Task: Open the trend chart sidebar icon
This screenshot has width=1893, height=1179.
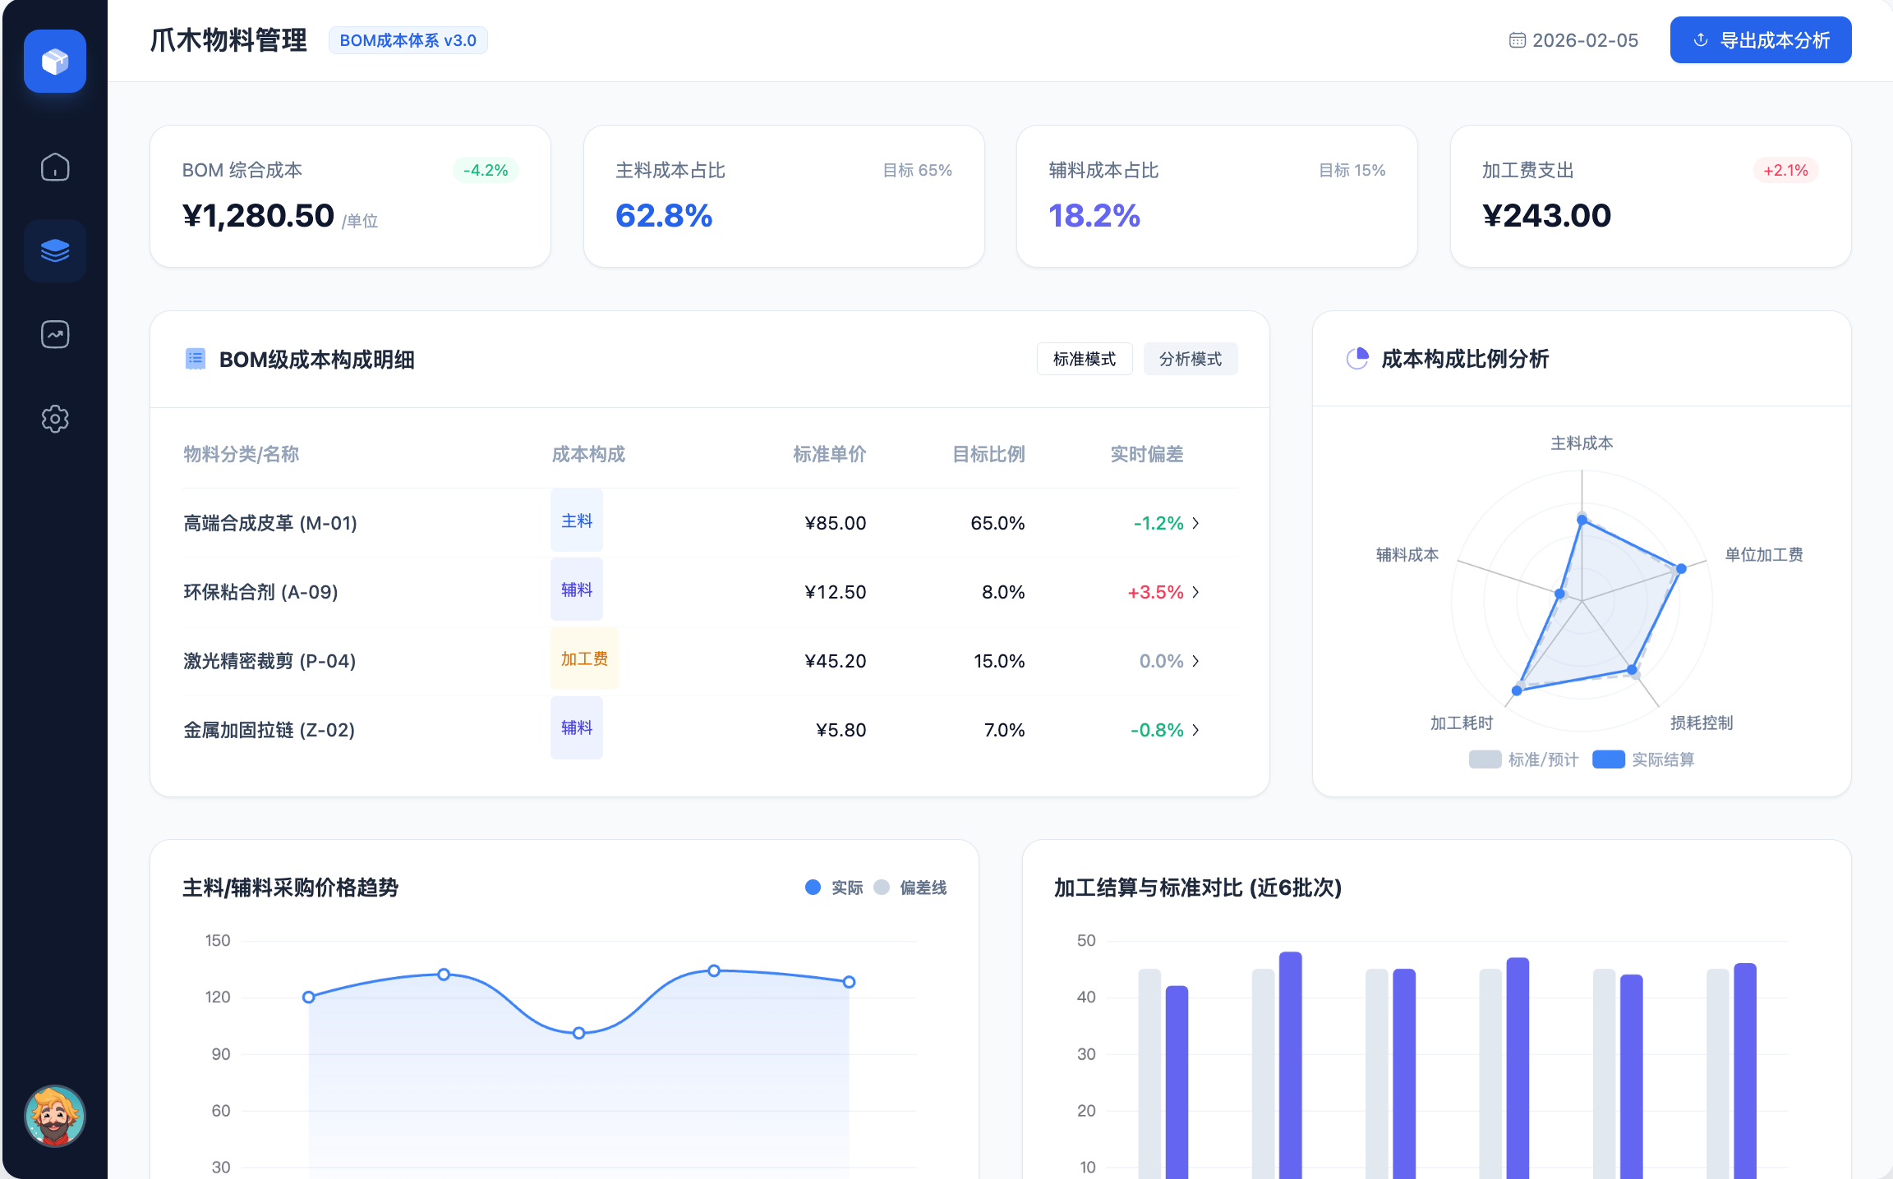Action: coord(55,334)
